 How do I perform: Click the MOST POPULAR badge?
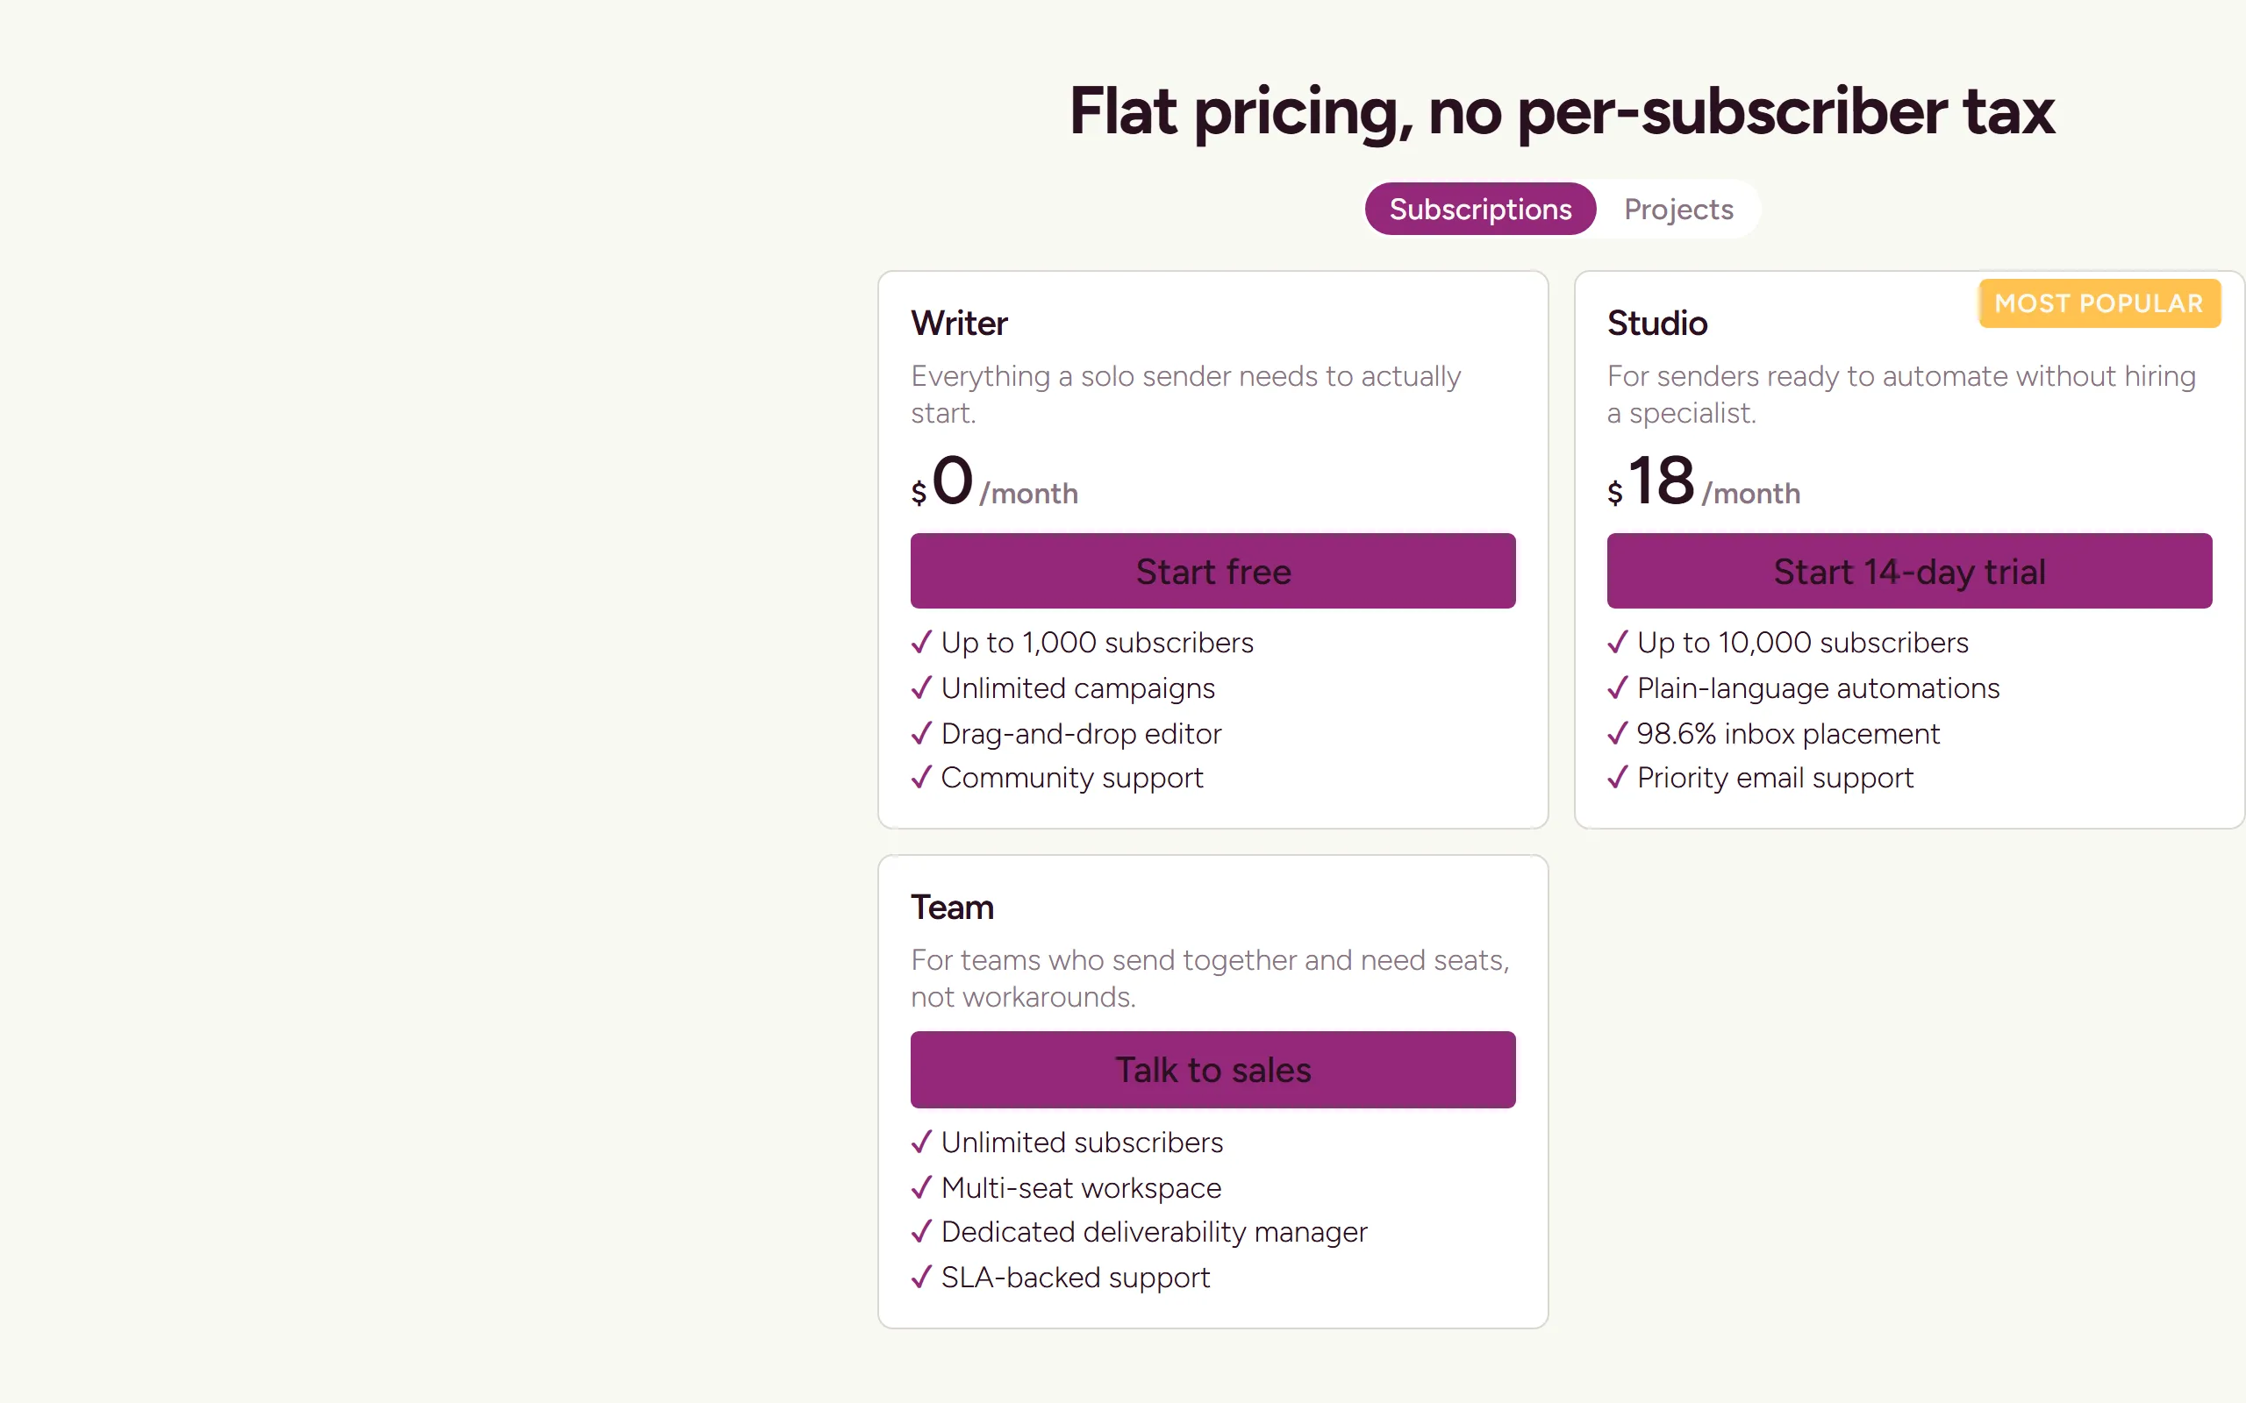coord(2099,303)
